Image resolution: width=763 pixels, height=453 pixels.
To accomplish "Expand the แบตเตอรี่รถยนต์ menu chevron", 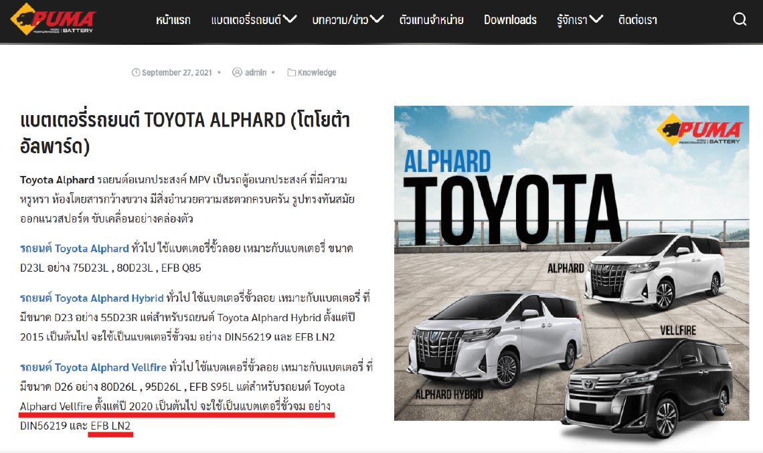I will pyautogui.click(x=290, y=19).
